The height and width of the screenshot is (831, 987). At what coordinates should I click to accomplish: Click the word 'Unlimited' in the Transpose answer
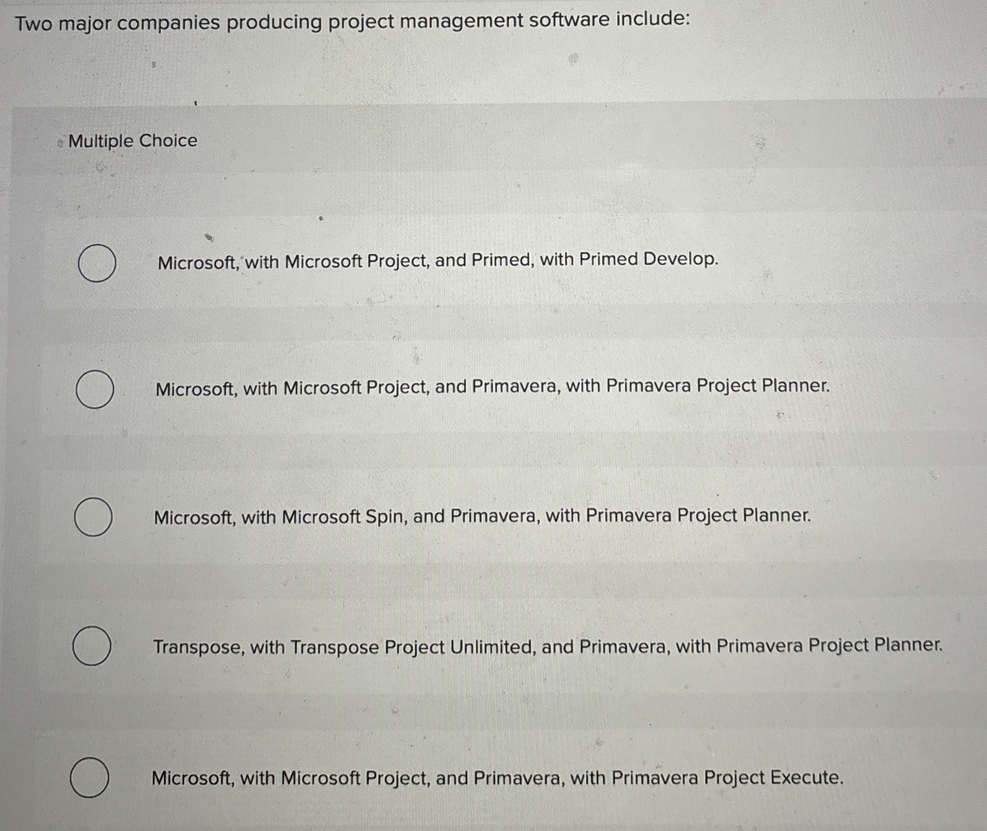(x=493, y=647)
